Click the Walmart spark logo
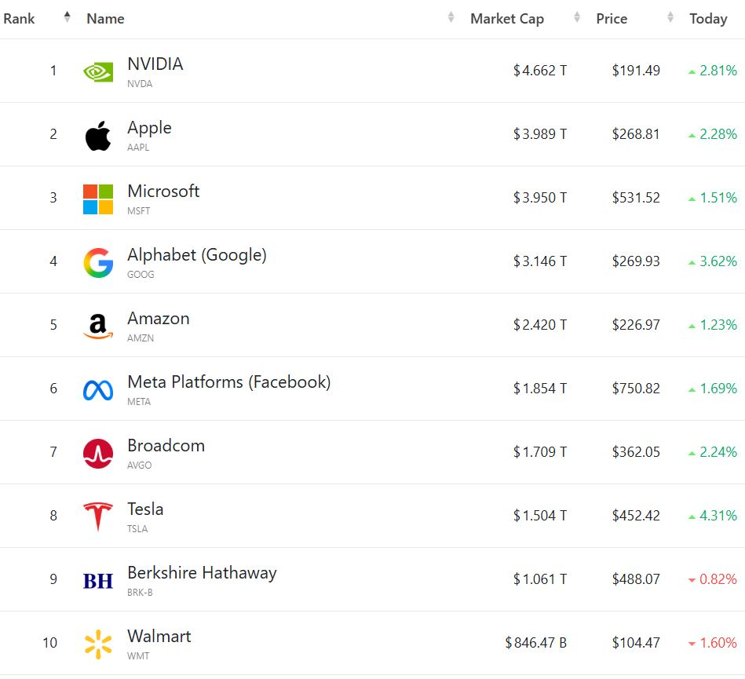This screenshot has width=745, height=679. click(x=98, y=644)
